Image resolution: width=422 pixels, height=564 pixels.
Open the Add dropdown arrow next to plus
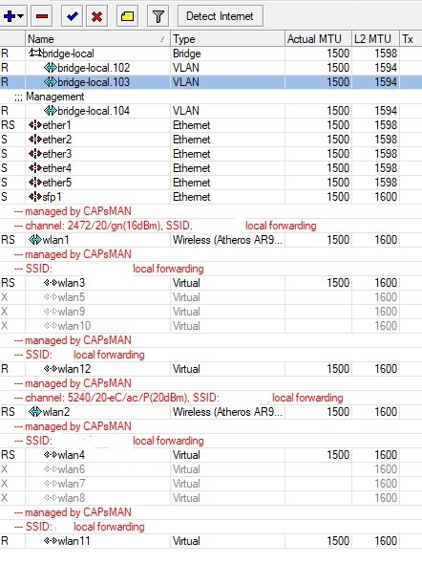point(20,16)
